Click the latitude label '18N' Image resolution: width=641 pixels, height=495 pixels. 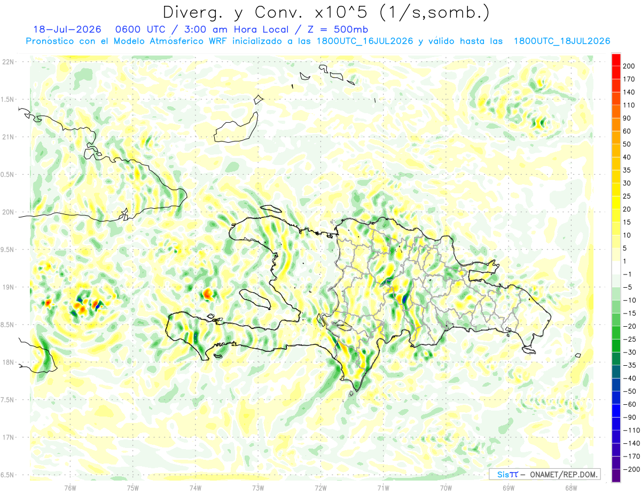coord(8,362)
